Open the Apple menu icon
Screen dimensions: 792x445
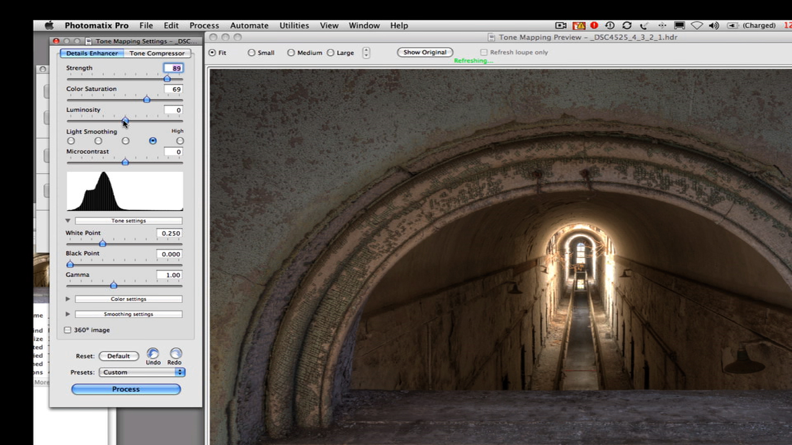point(49,25)
